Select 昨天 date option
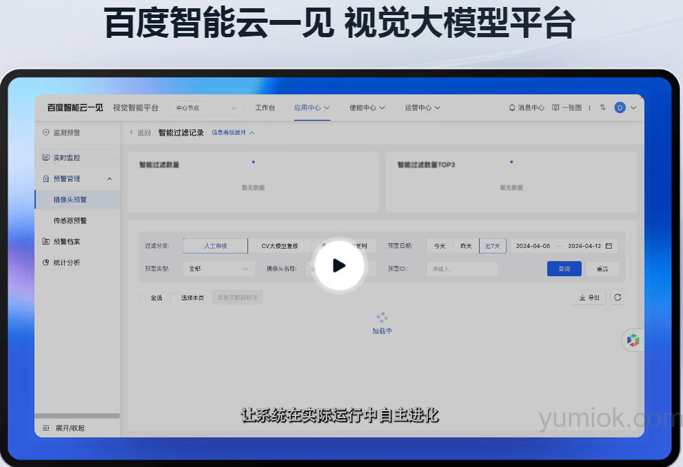 pyautogui.click(x=466, y=246)
